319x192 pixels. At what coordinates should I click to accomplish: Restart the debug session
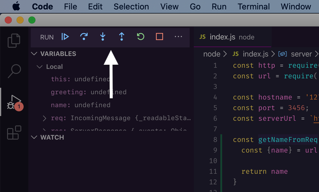140,37
